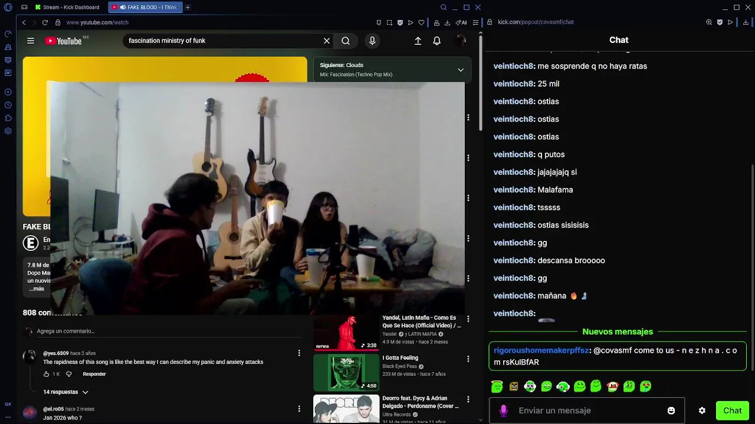Open the Black Eyed Peas channel link

(x=399, y=366)
